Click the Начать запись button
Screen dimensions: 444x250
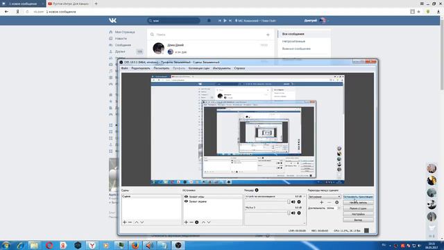pos(358,202)
